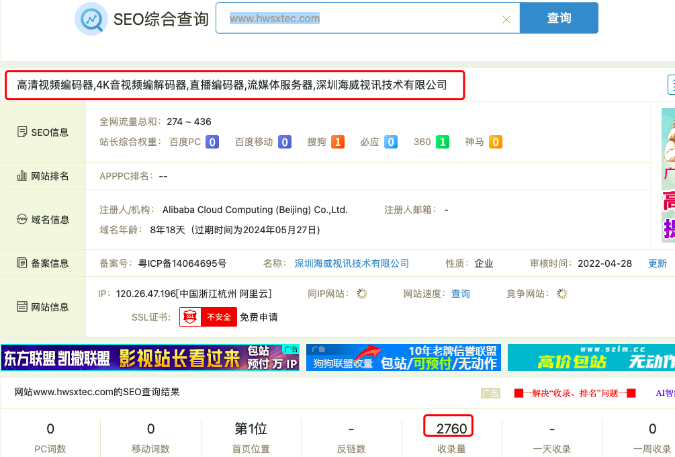Click the 搜狗 weight badge showing 1
This screenshot has width=675, height=457.
coord(338,142)
